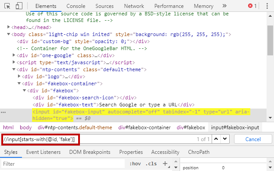Click div#ntp-contents.default-theme breadcrumb
This screenshot has width=274, height=171.
tap(75, 127)
